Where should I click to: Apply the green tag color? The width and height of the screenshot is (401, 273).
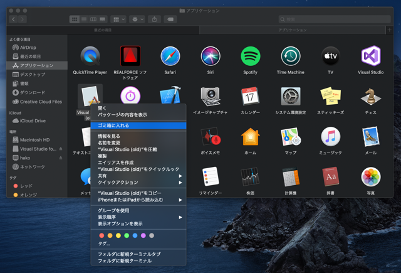pyautogui.click(x=127, y=235)
